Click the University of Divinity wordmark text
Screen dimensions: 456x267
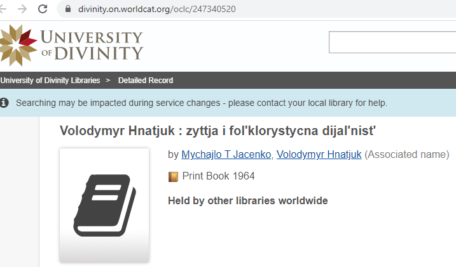point(92,44)
